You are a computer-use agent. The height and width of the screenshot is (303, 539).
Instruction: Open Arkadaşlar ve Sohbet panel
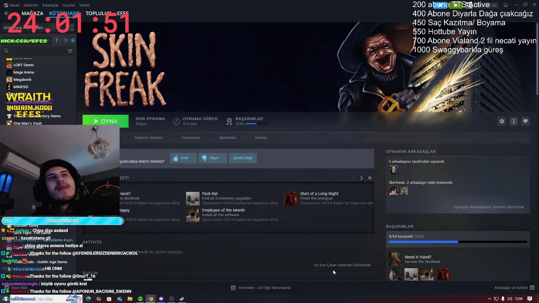pyautogui.click(x=514, y=288)
